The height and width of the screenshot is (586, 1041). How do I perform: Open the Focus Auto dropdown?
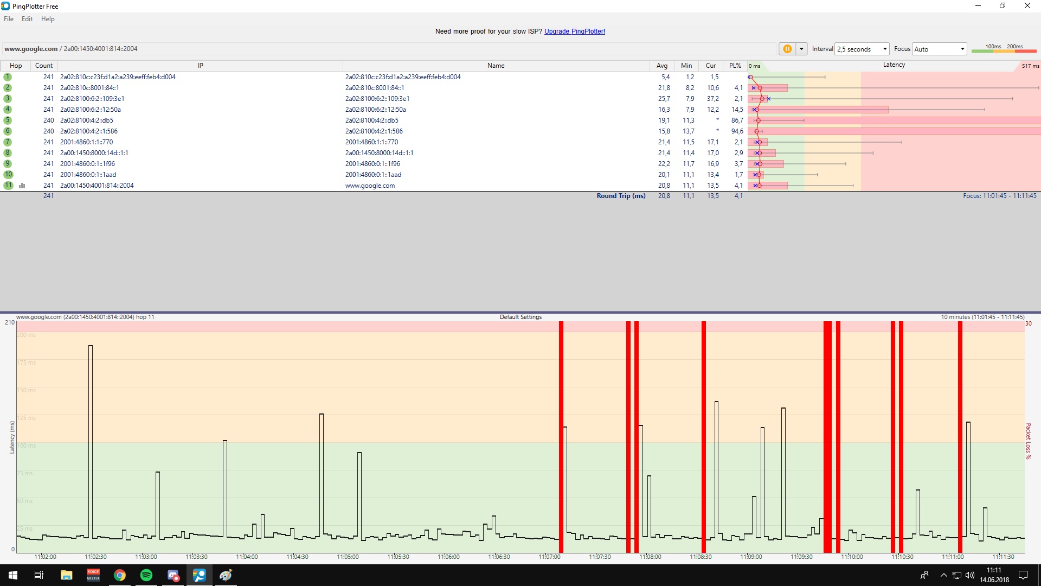click(940, 49)
